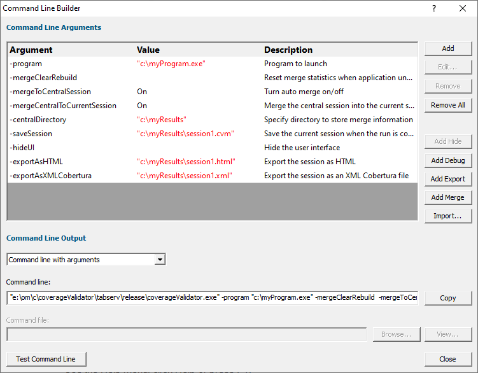Select the -centralDirectory argument row
This screenshot has width=478, height=373.
click(x=212, y=120)
